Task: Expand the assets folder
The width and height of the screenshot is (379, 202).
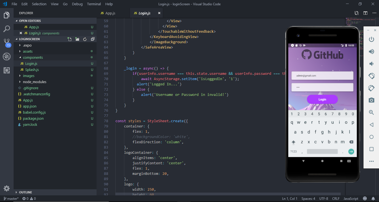Action: (55, 51)
